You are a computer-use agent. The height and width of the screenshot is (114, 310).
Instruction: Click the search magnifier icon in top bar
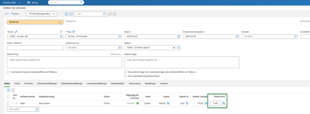pos(81,2)
